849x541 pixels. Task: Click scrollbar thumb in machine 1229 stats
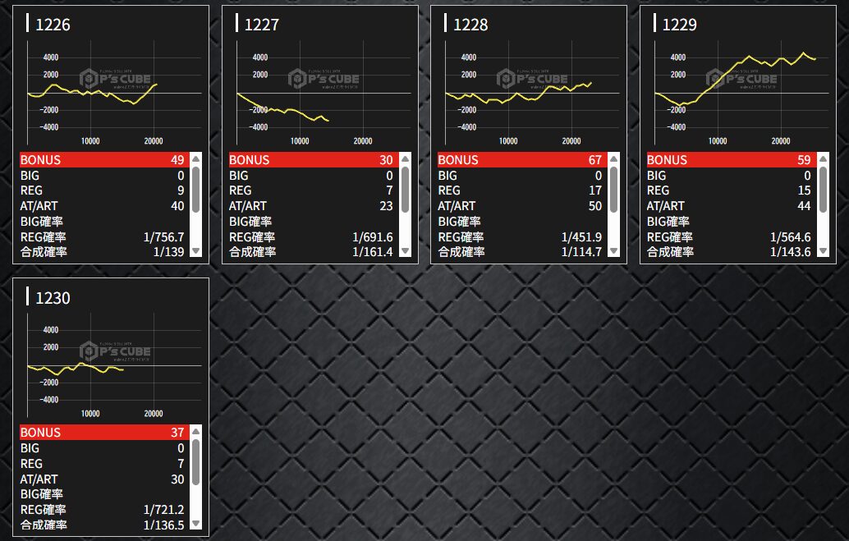[x=823, y=190]
